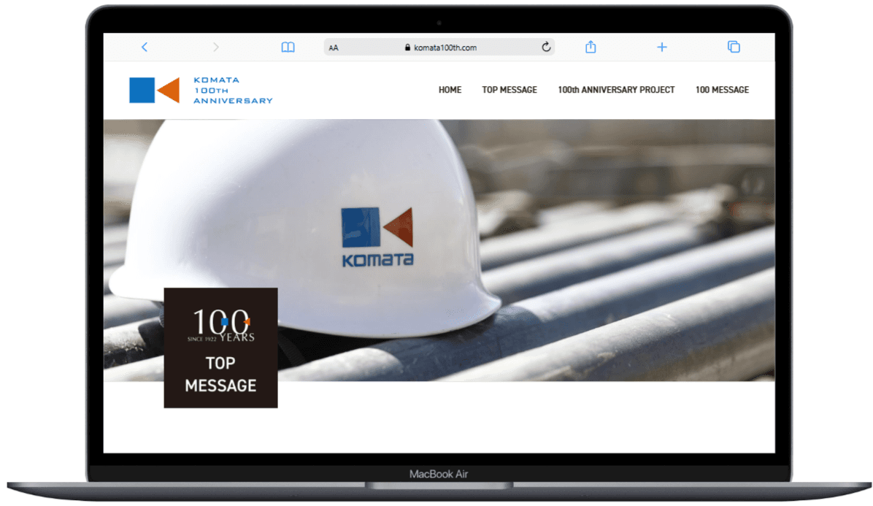873x506 pixels.
Task: Open the 100 MESSAGE menu item
Action: 722,90
